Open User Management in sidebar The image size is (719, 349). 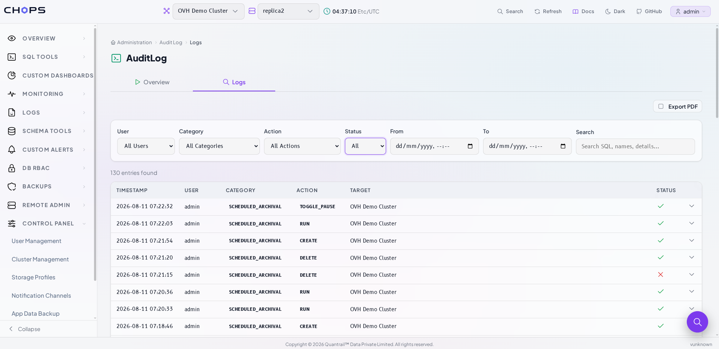36,241
